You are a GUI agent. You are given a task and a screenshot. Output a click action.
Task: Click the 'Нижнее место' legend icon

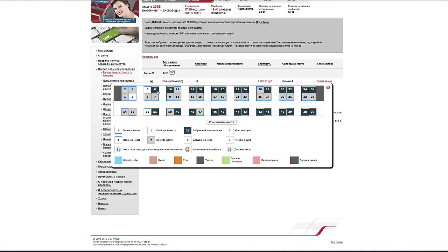118,131
